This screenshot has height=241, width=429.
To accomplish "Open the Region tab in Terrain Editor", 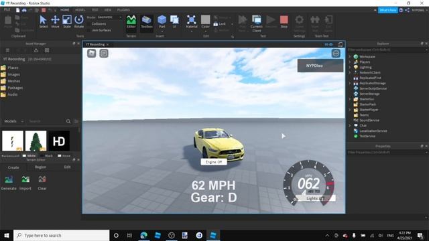I will 40,167.
